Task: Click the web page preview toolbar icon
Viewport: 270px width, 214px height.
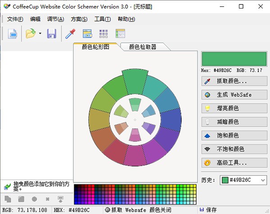Action: pyautogui.click(x=120, y=34)
